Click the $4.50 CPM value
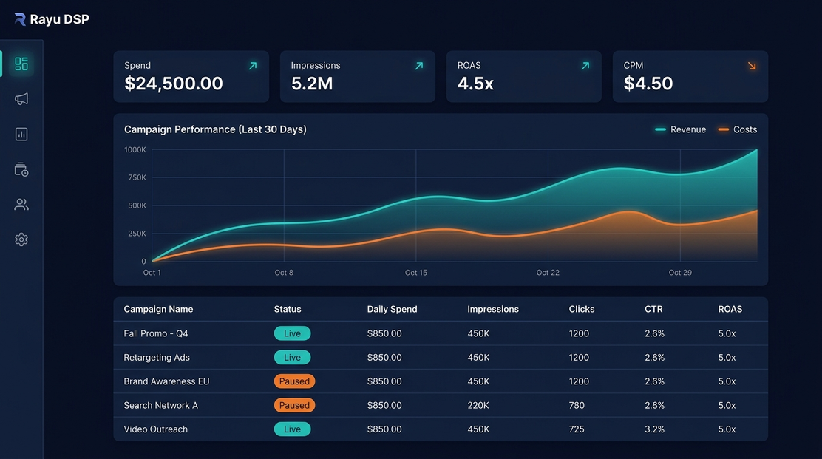This screenshot has height=459, width=822. (x=648, y=84)
